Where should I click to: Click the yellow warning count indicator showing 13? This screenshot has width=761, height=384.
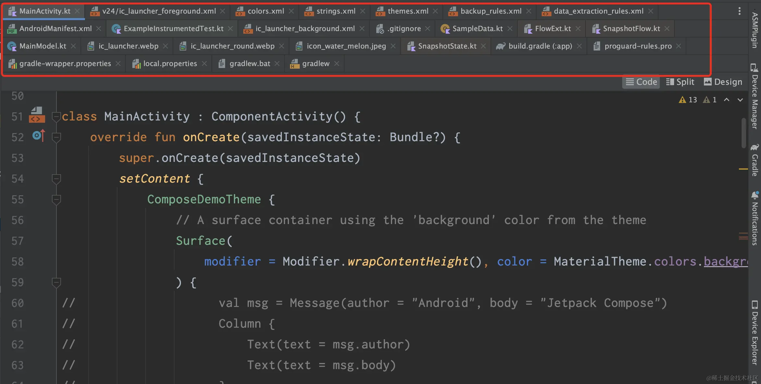pos(688,100)
